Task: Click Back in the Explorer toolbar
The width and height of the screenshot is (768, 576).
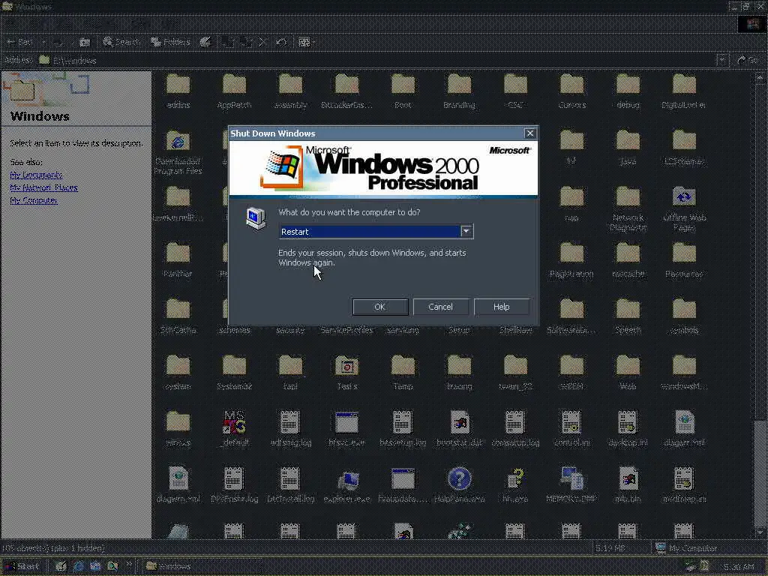Action: (20, 42)
